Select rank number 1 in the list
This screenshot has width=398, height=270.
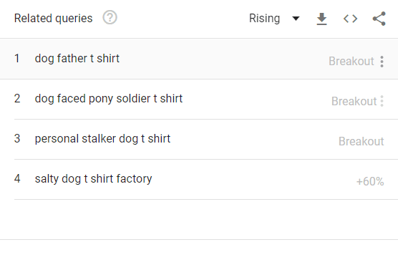pos(16,59)
